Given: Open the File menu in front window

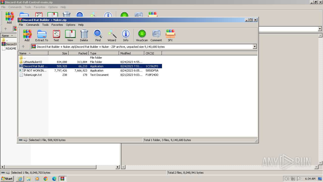Looking at the screenshot, I should coord(21,25).
